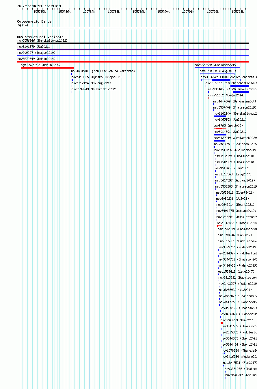Click the Cytogenetic Bands track title
The height and width of the screenshot is (389, 257).
coord(34,21)
